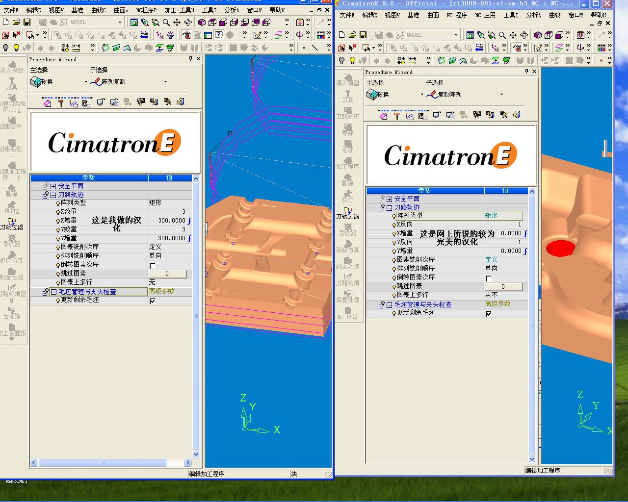628x502 pixels.
Task: Click 跳过图素 value button in left panel
Action: click(167, 274)
